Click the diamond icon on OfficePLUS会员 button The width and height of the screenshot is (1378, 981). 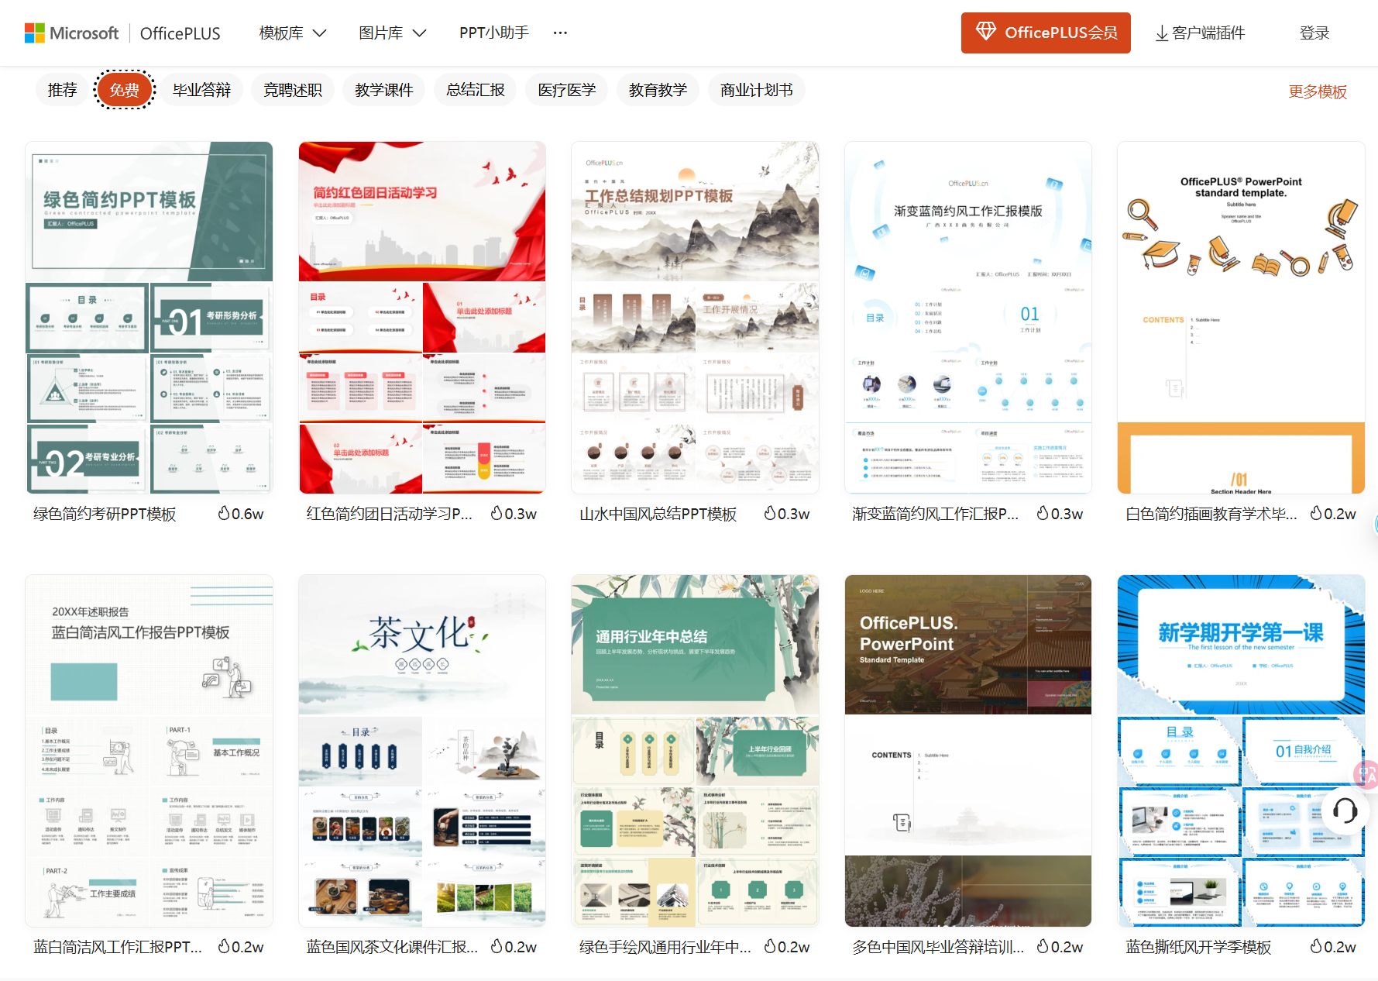coord(986,32)
